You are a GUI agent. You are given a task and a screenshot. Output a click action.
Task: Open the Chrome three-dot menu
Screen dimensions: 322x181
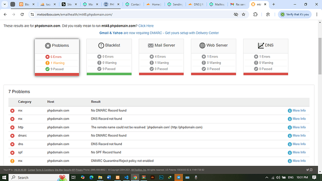[x=317, y=14]
